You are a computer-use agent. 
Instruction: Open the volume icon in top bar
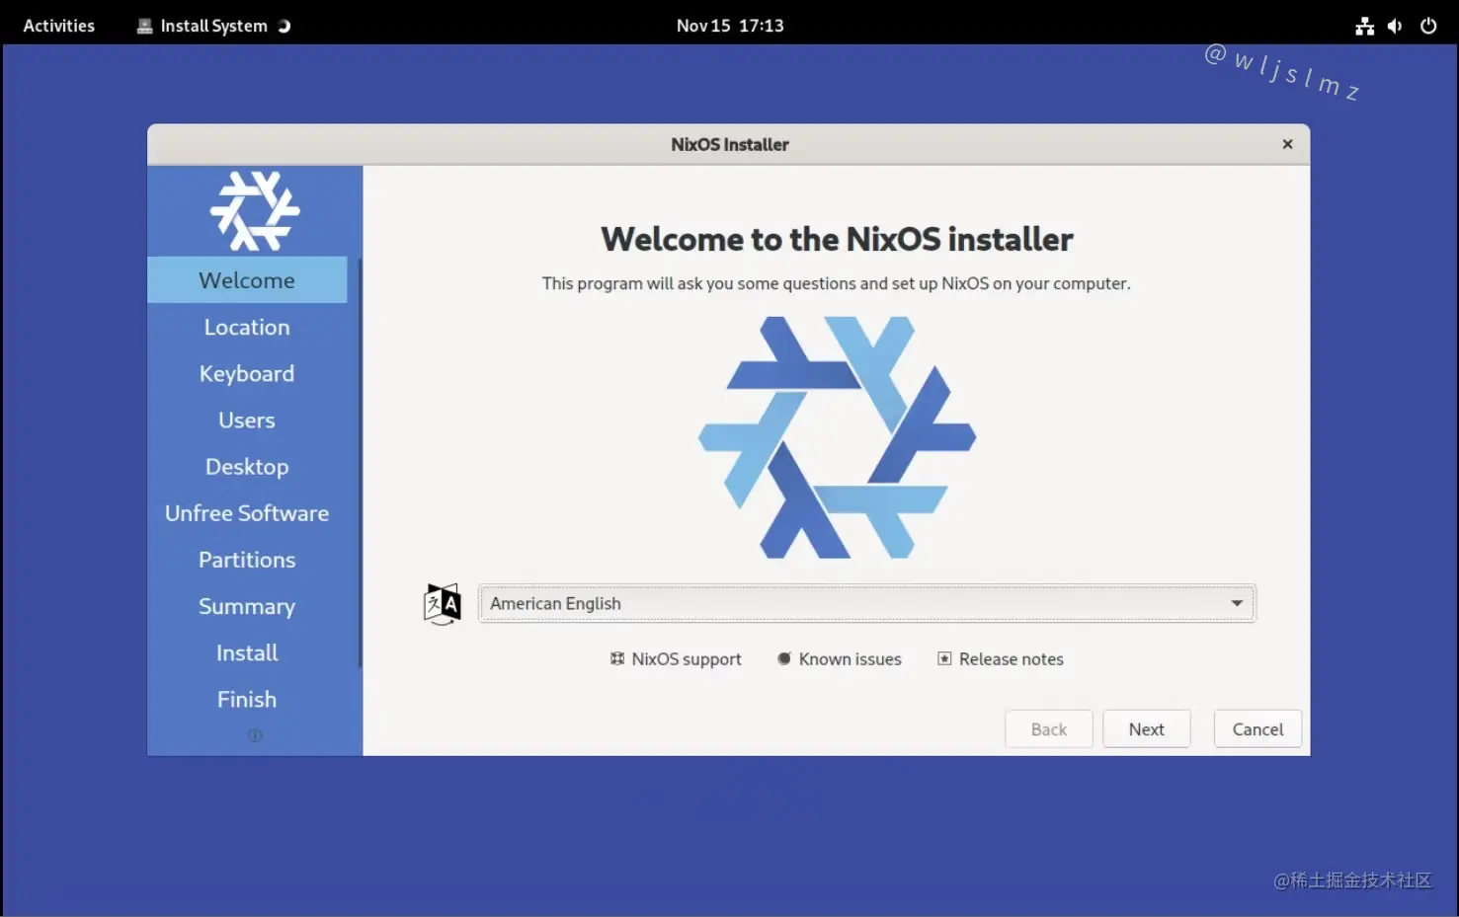1395,26
